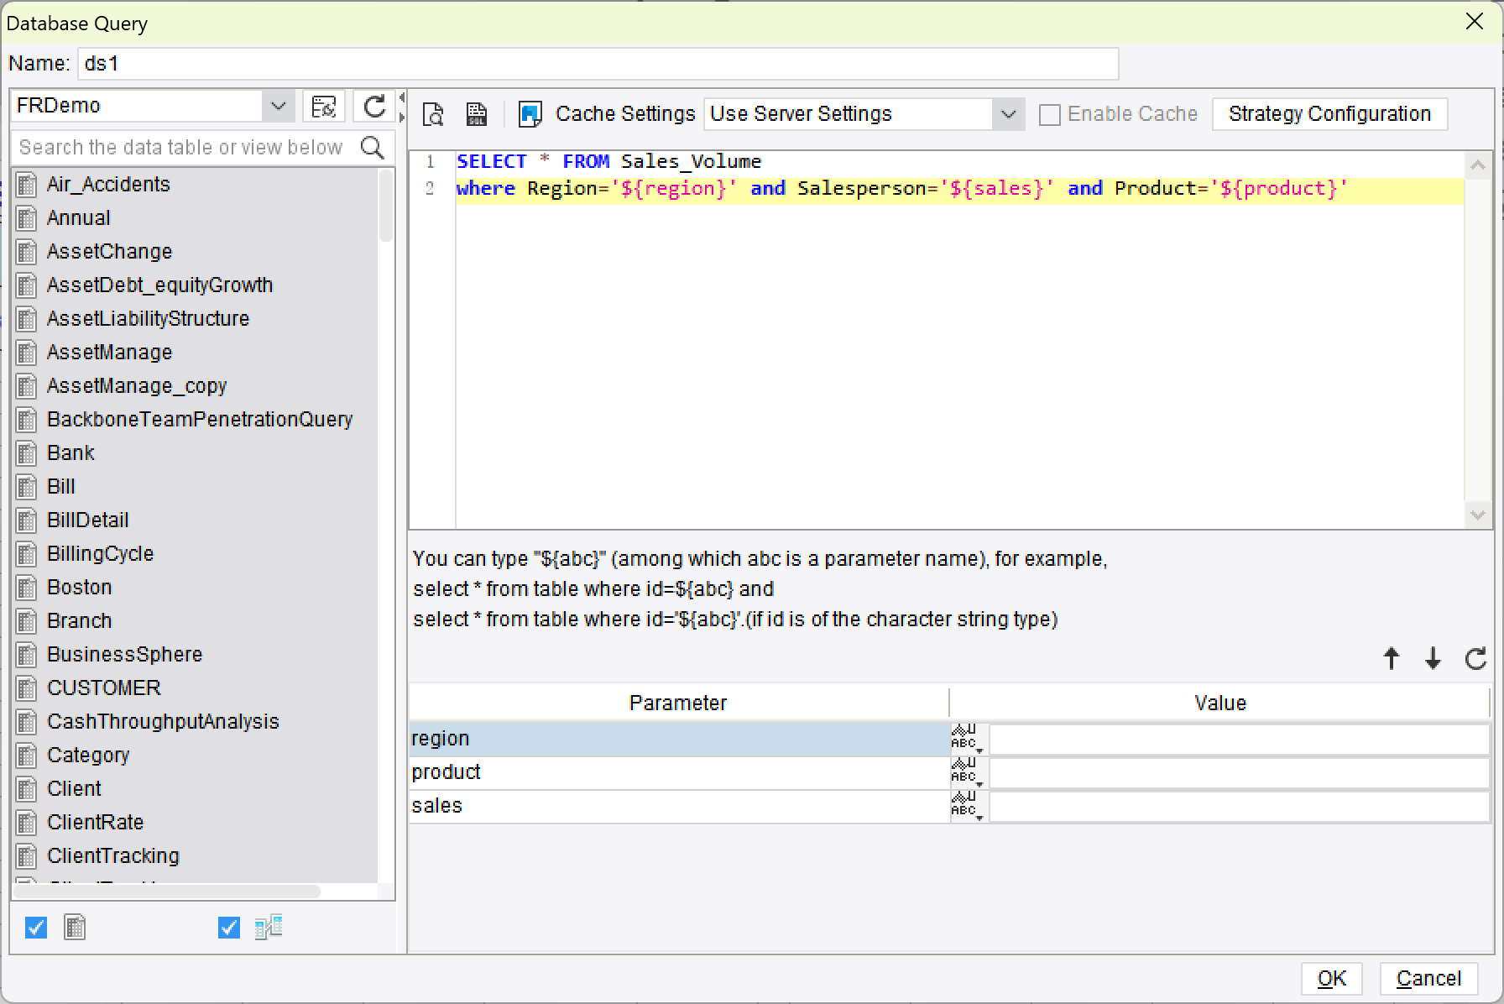
Task: Select the BillingCycle table in list
Action: pyautogui.click(x=100, y=554)
